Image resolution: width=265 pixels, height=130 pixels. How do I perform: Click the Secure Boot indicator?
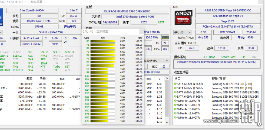pos(228,57)
